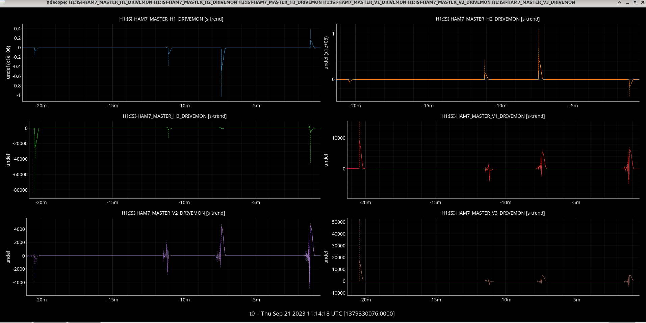Click the 'undef (x1e+06)' axis label of H2 plot
The image size is (646, 323).
326,53
